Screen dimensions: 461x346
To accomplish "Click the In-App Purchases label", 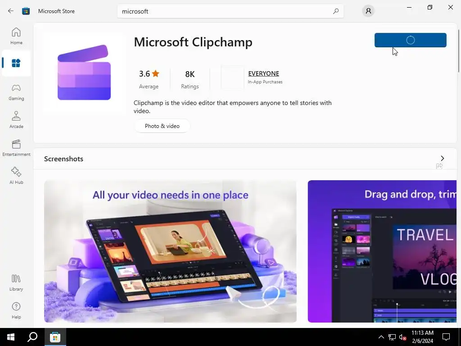I will tap(265, 82).
